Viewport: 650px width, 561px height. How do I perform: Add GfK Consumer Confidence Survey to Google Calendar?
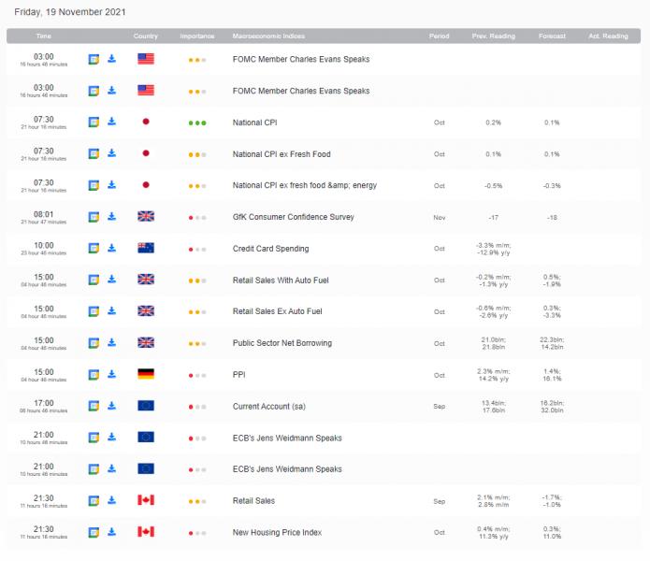[94, 217]
